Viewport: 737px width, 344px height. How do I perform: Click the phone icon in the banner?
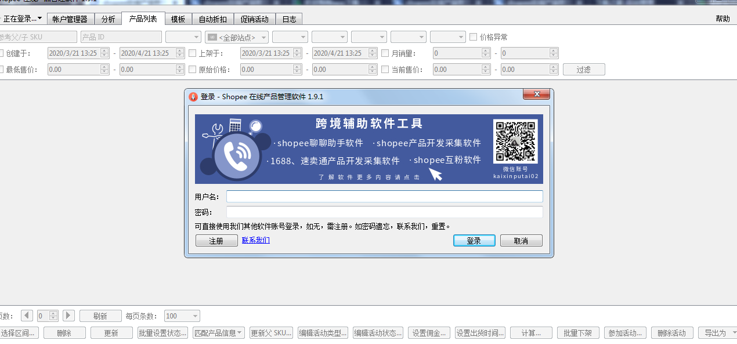click(x=237, y=155)
